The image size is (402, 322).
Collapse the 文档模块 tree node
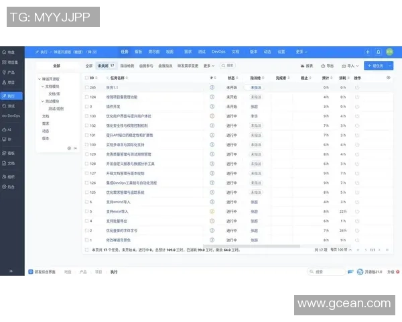tap(42, 87)
